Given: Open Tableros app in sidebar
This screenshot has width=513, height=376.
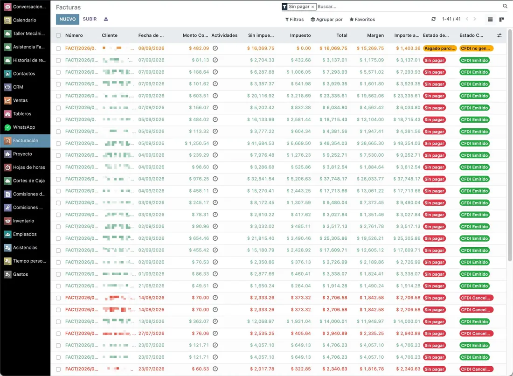Looking at the screenshot, I should pyautogui.click(x=25, y=113).
